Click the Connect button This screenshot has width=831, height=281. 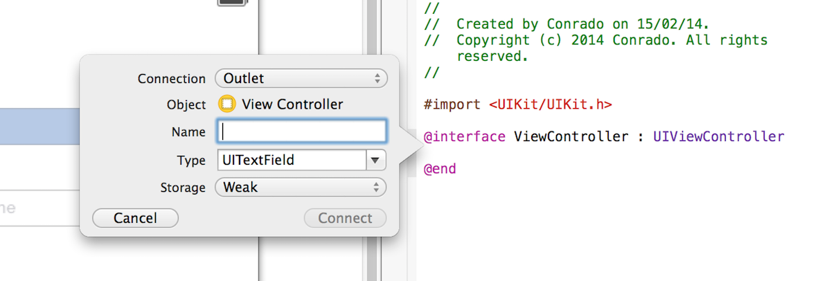[345, 218]
